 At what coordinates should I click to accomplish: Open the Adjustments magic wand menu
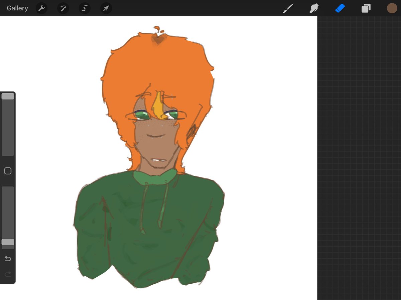coord(63,8)
